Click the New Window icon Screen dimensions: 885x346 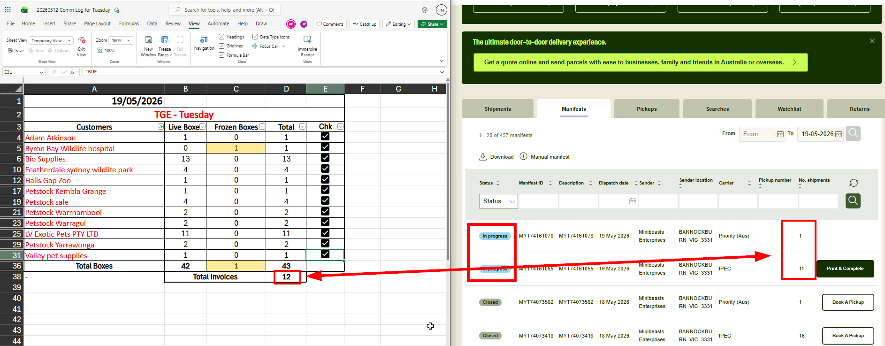pos(148,40)
